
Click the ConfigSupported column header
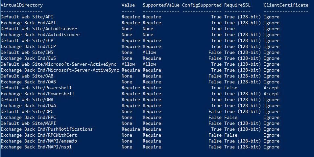202,5
